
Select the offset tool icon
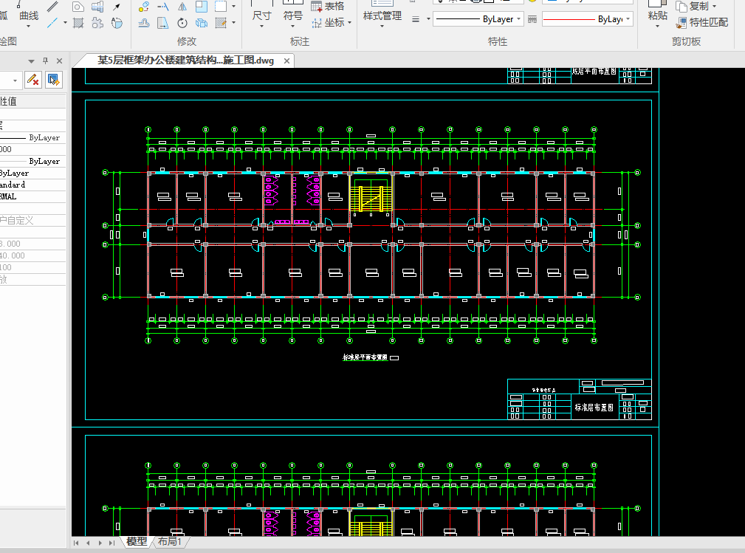[x=144, y=22]
